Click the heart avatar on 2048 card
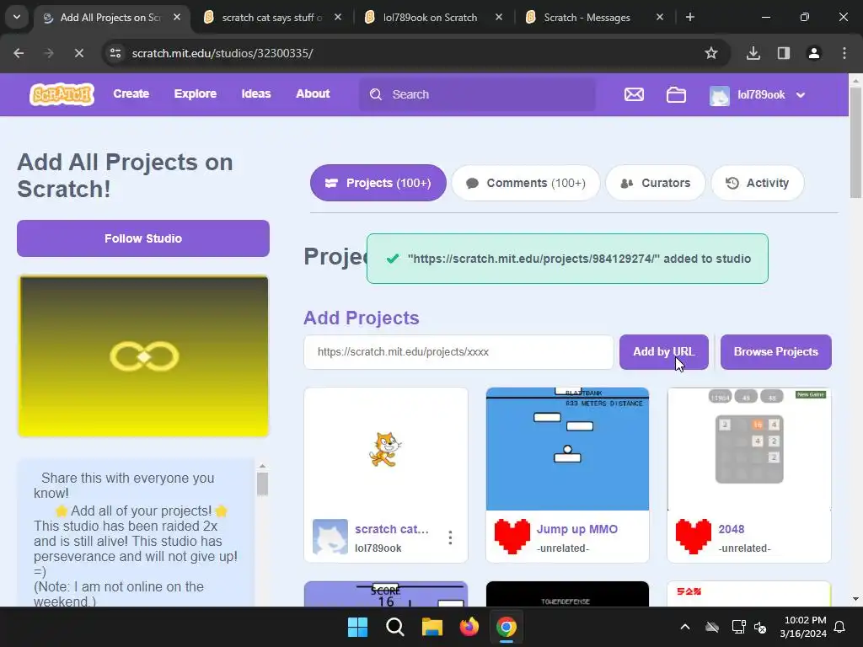The image size is (863, 647). point(694,537)
